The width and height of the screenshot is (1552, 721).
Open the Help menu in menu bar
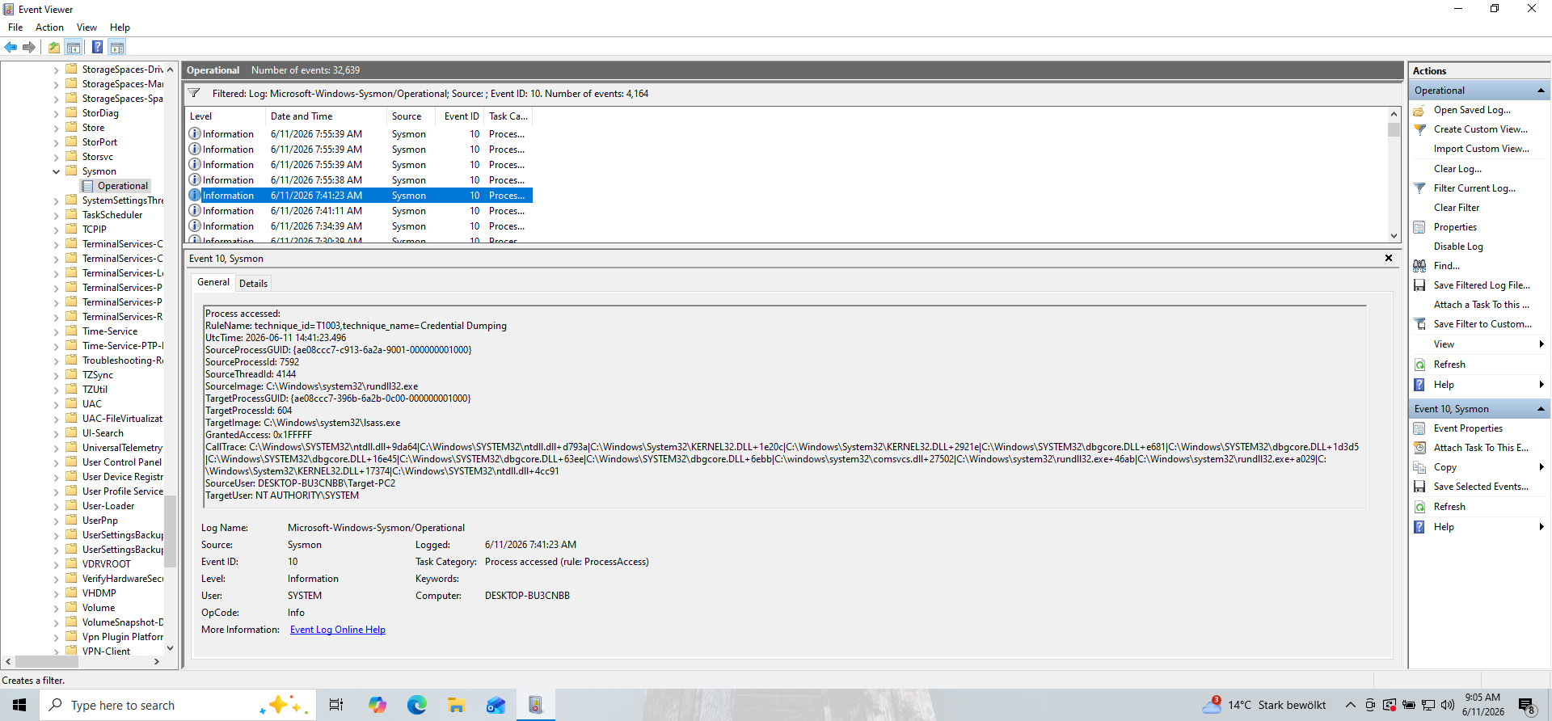click(120, 27)
